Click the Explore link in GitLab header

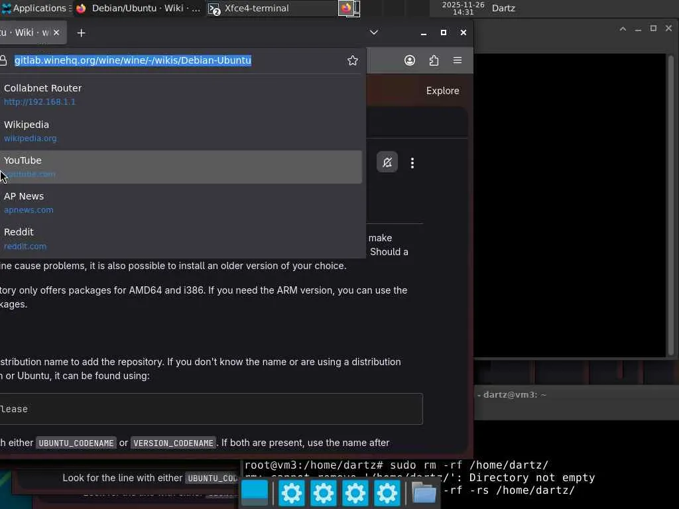(x=442, y=91)
